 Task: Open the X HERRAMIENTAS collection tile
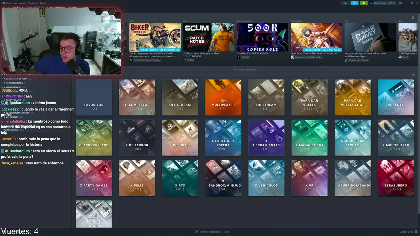point(266,138)
